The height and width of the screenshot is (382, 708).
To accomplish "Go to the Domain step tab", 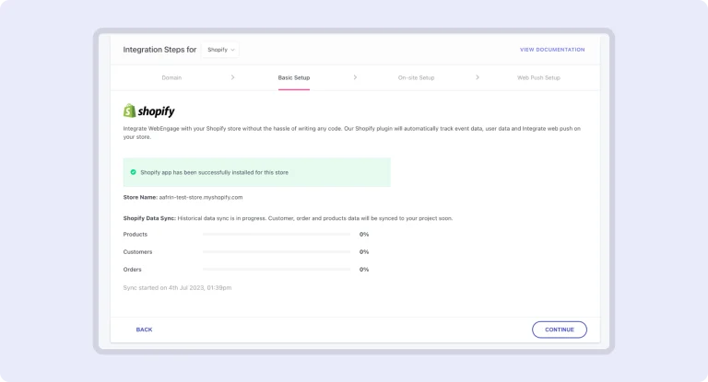I will tap(171, 77).
